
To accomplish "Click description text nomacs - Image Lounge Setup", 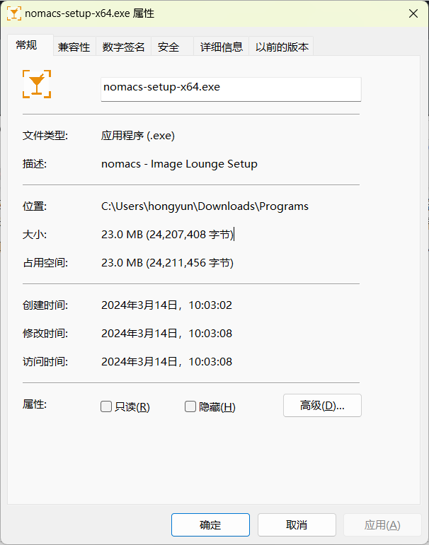I will click(179, 164).
